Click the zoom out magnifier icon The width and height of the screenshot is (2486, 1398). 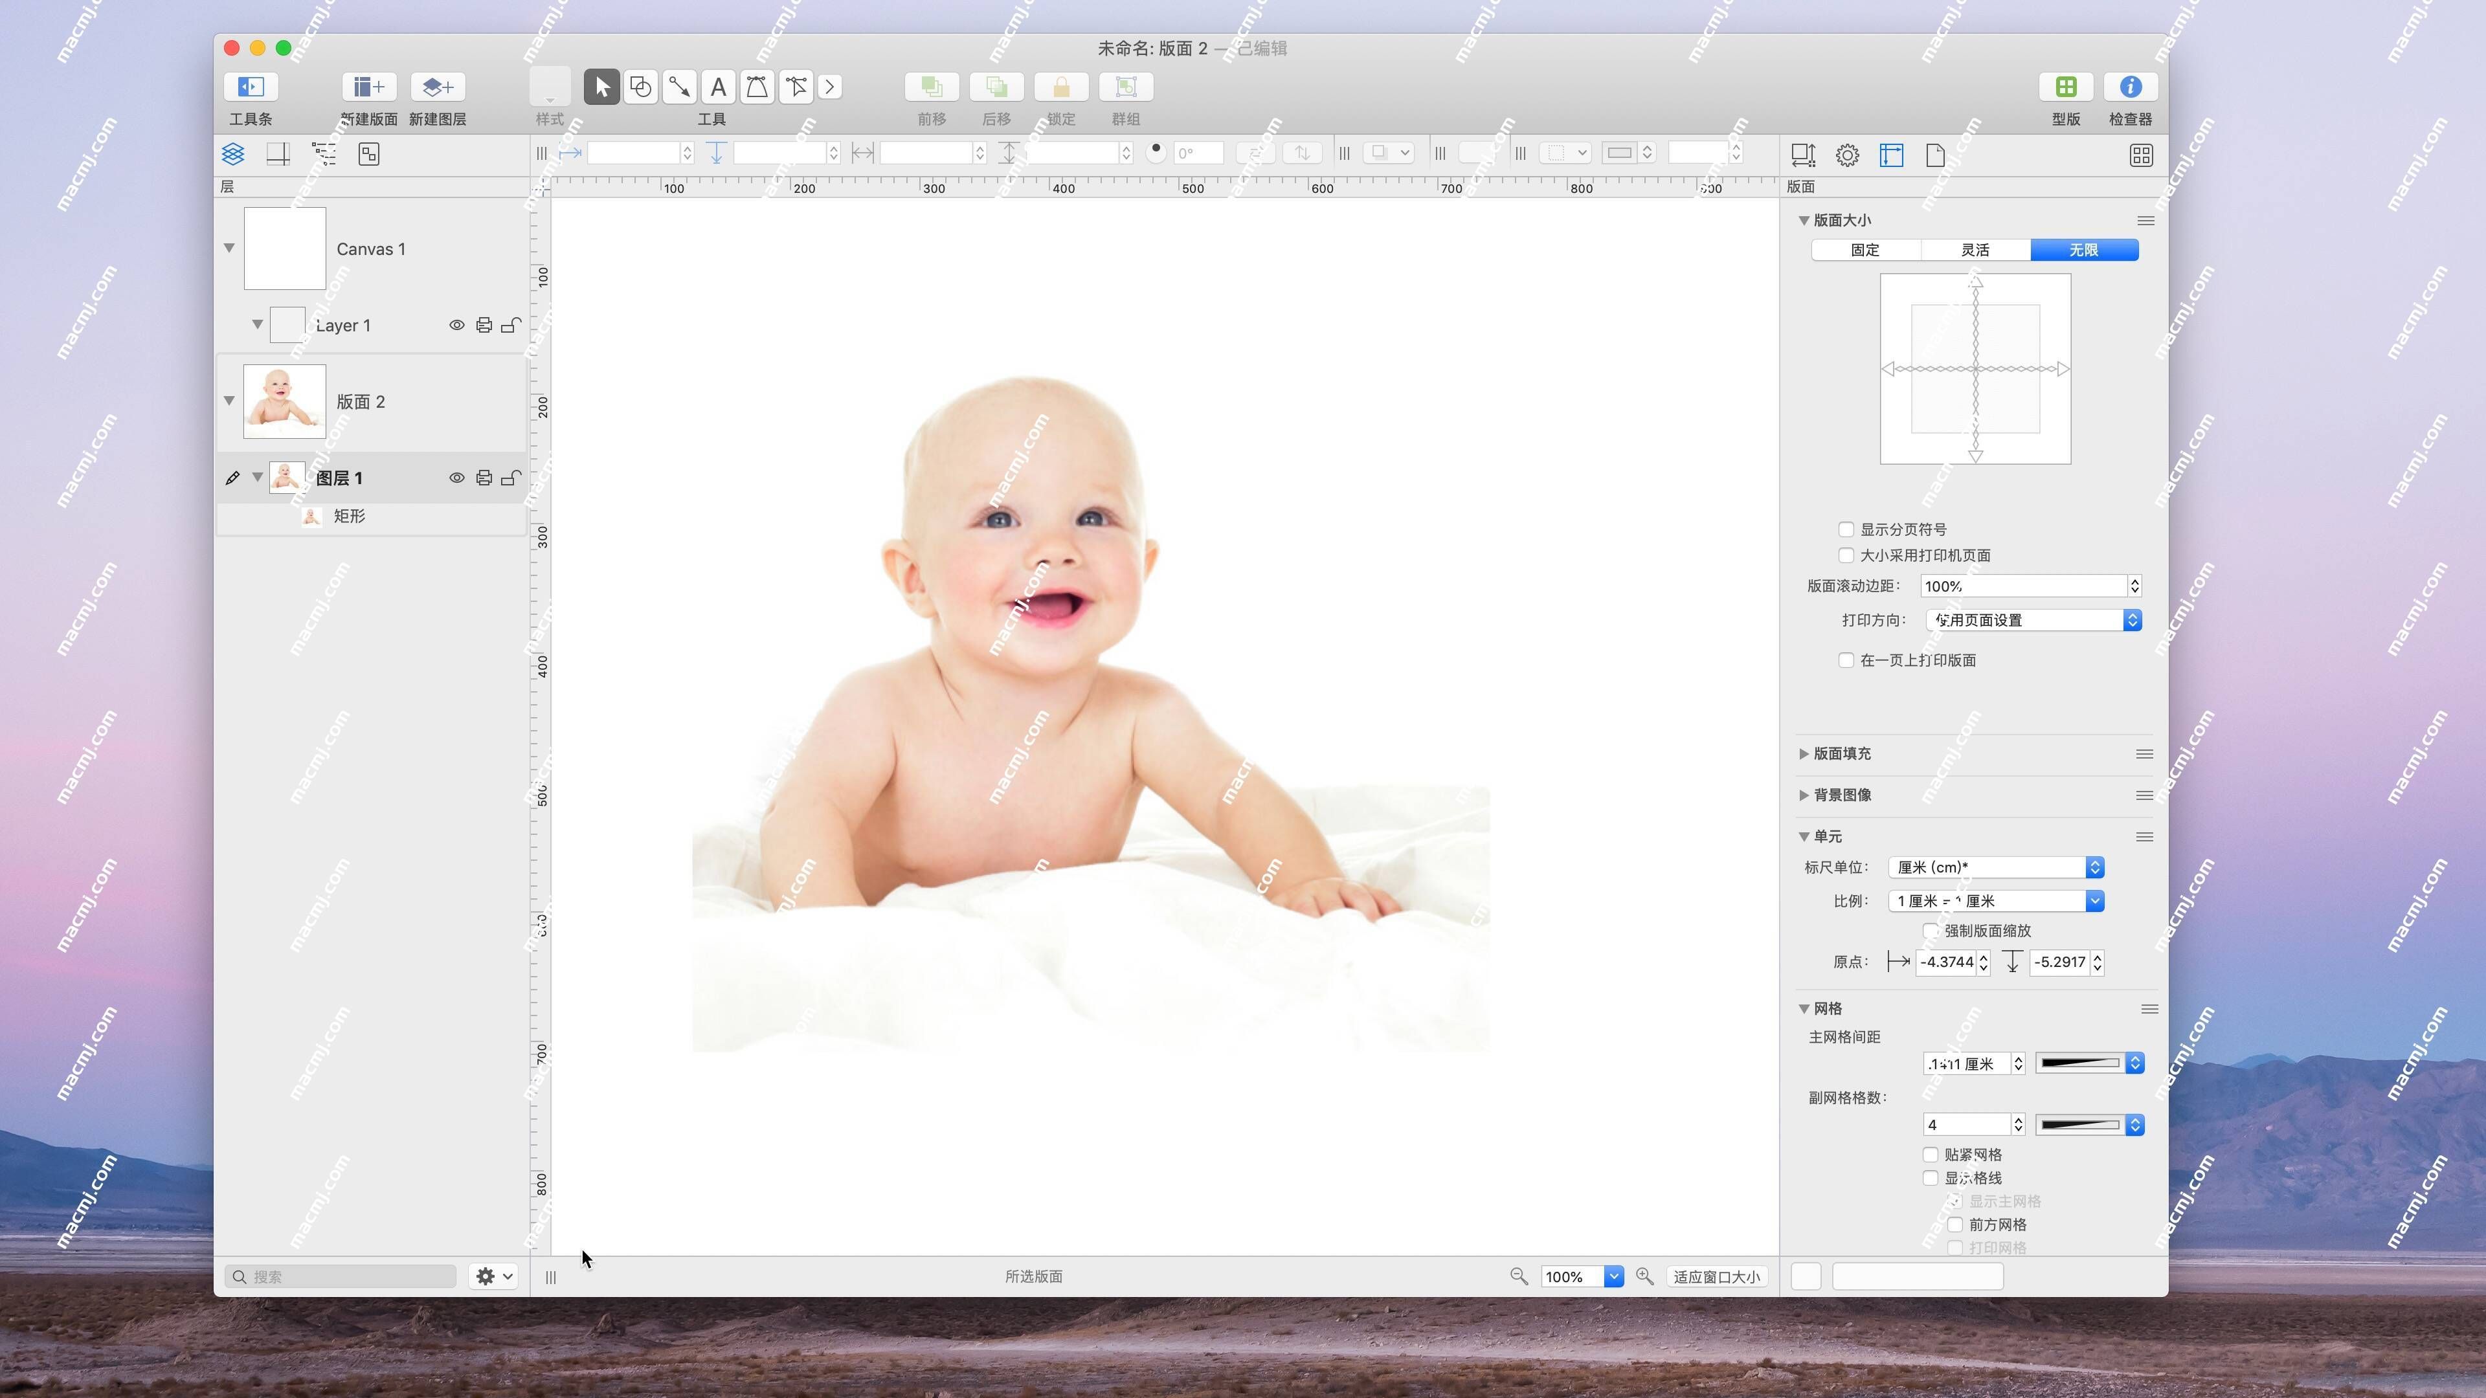(1519, 1276)
